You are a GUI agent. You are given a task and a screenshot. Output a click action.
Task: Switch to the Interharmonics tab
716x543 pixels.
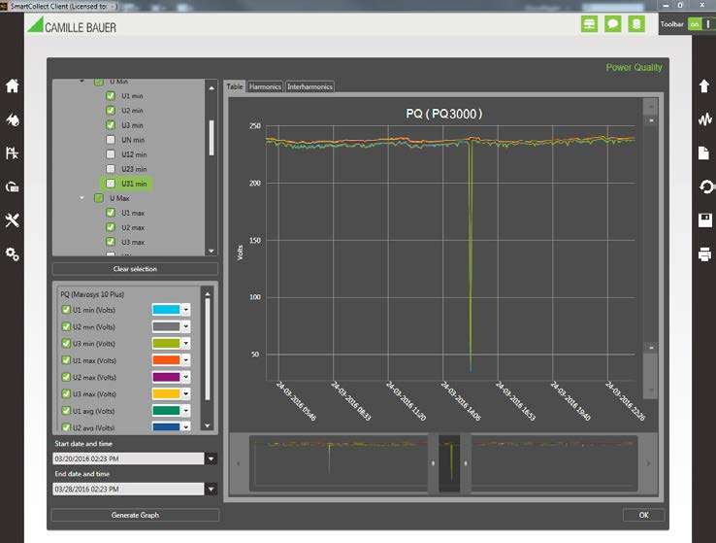click(x=309, y=86)
